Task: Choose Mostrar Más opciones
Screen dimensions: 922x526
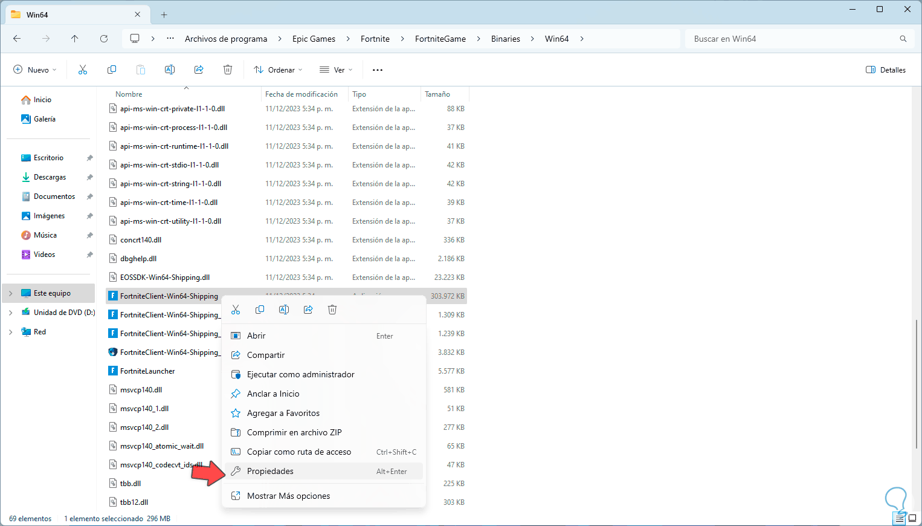Action: pyautogui.click(x=324, y=496)
